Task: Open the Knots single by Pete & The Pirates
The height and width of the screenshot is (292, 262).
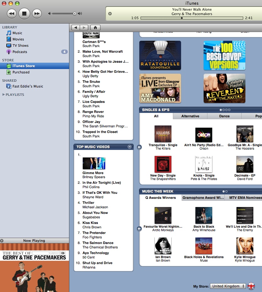Action: 204,164
